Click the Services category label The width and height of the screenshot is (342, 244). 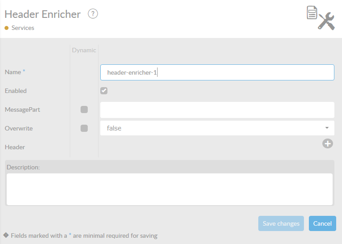click(23, 28)
